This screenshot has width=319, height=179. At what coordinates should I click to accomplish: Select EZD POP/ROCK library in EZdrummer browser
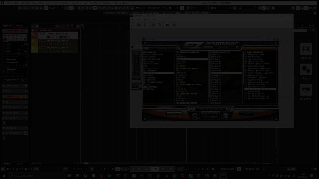(158, 73)
